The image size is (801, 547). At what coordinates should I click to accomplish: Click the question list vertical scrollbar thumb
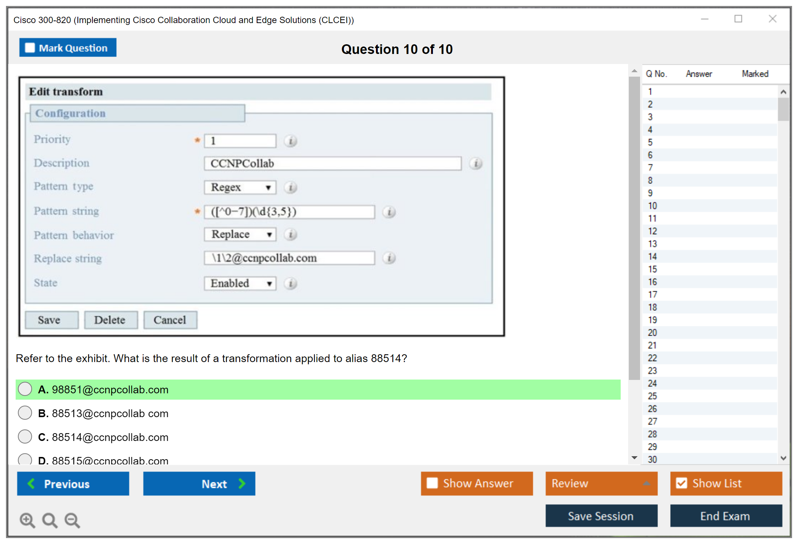tap(783, 109)
